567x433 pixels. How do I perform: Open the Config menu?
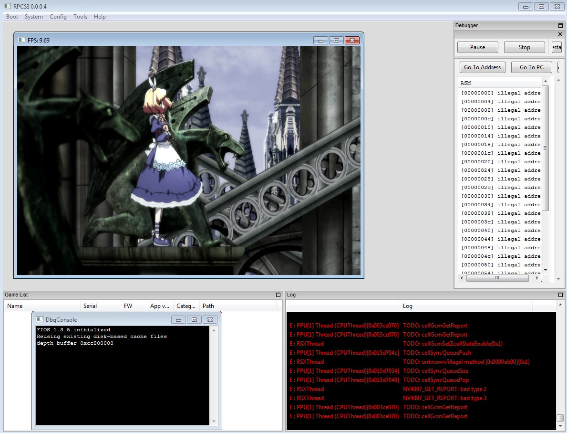pos(58,17)
